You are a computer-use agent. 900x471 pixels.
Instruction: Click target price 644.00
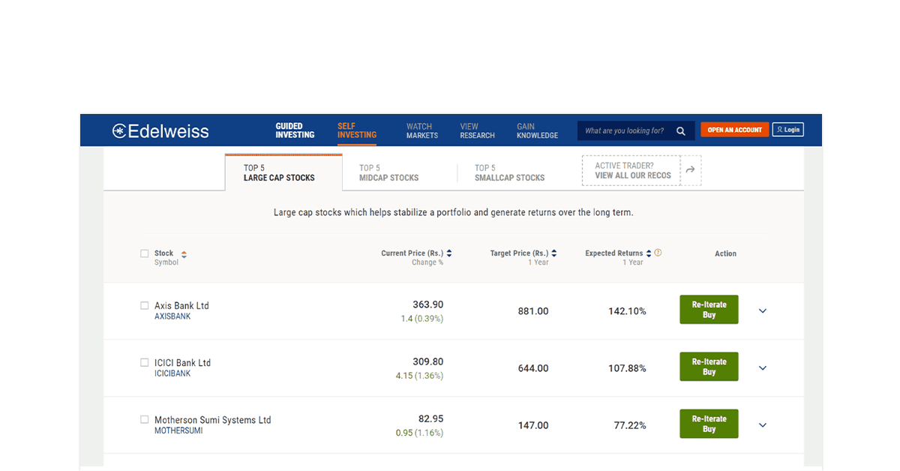pyautogui.click(x=533, y=368)
